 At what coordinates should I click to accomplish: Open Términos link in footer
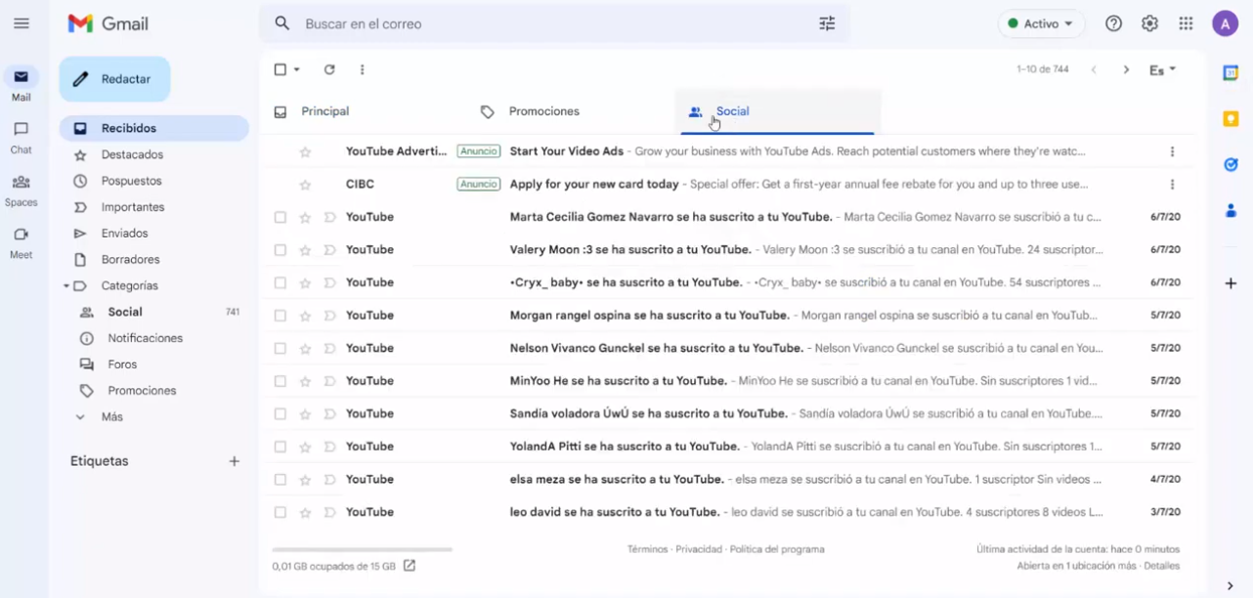[x=647, y=549]
